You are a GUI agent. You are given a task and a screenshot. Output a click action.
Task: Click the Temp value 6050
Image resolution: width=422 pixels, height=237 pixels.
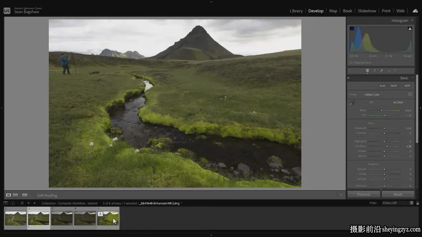coord(408,111)
